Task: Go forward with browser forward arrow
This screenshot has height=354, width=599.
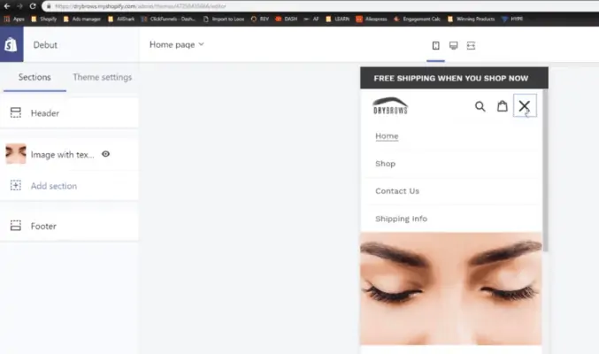Action: (19, 6)
